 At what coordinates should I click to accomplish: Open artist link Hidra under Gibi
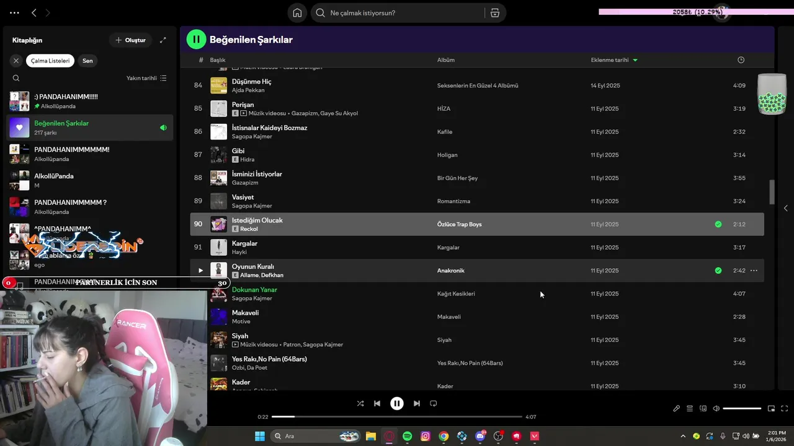(x=248, y=160)
